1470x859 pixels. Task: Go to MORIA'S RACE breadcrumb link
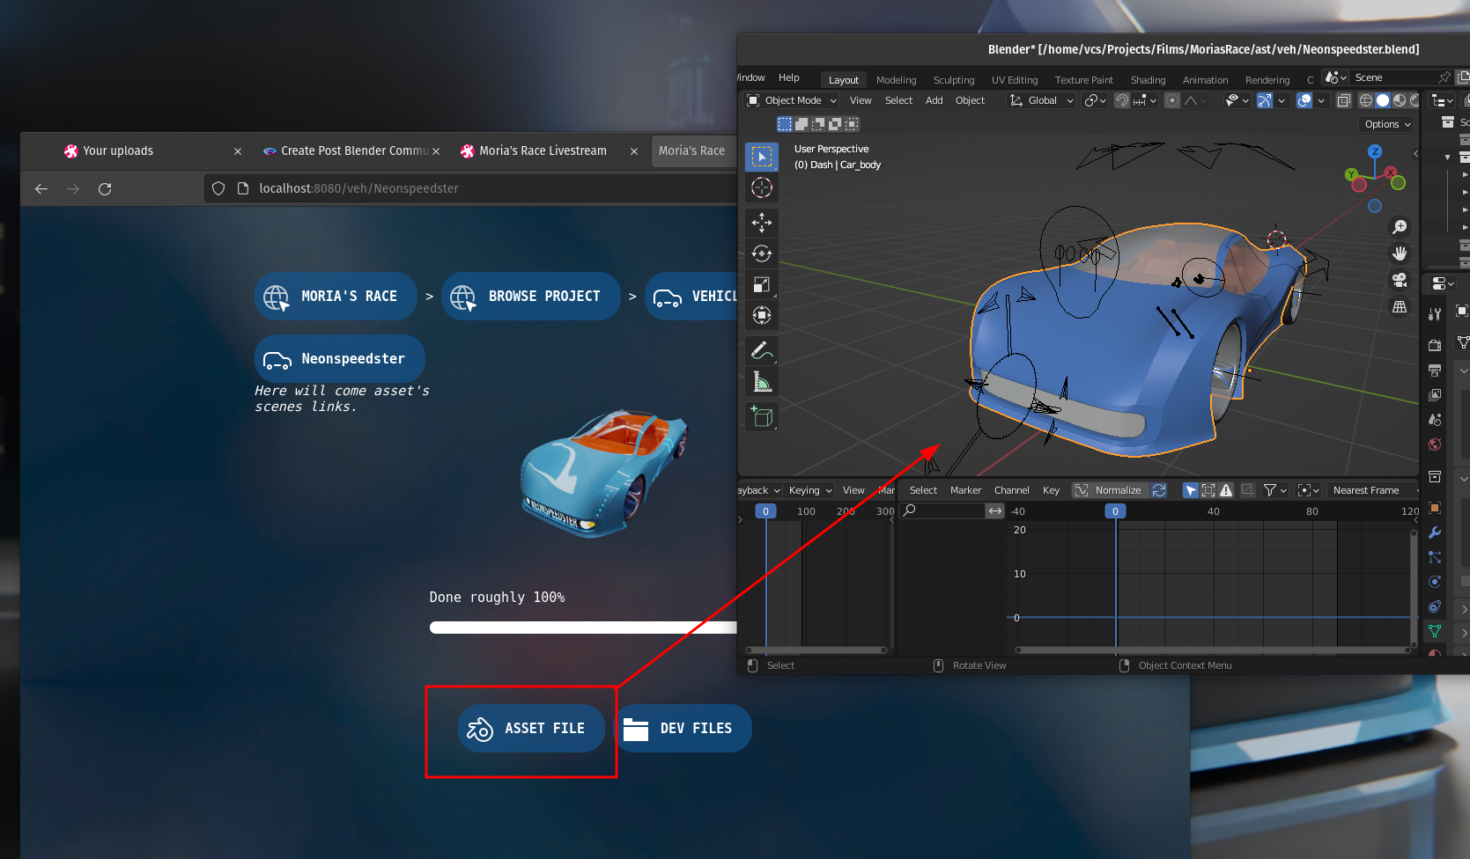tap(336, 297)
